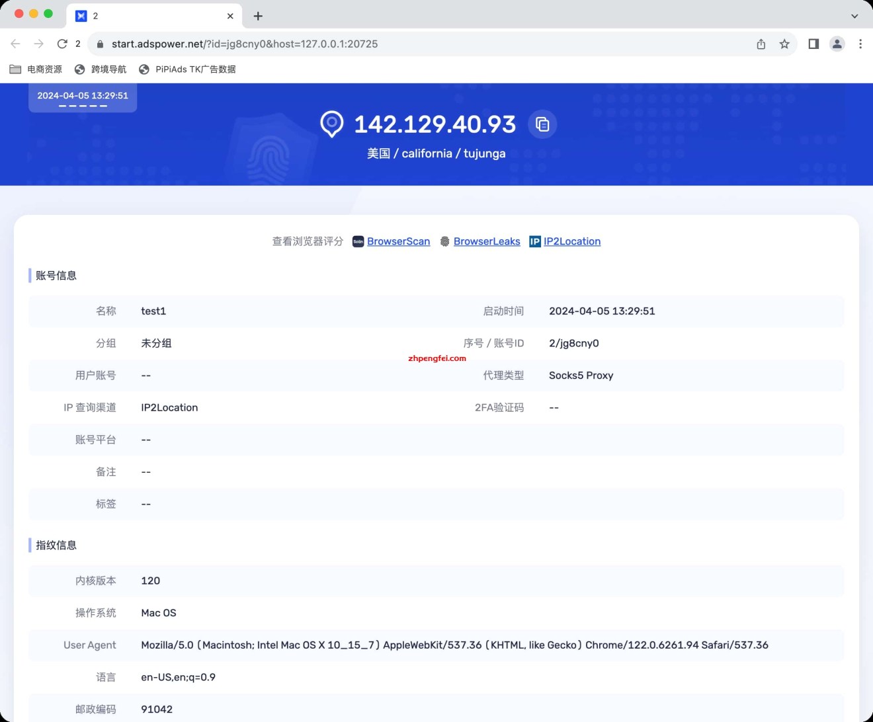
Task: Open the browser side panel icon
Action: point(813,44)
